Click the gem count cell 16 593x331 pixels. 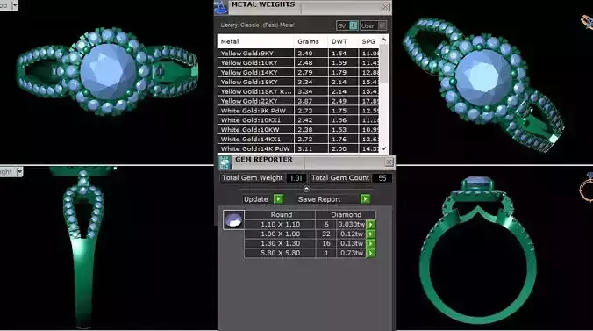pos(326,243)
